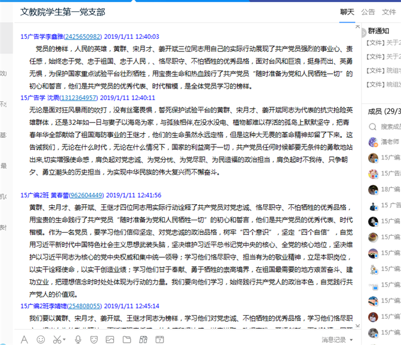Open the font style tool (A icon)
Image resolution: width=401 pixels, height=345 pixels.
coord(24,339)
